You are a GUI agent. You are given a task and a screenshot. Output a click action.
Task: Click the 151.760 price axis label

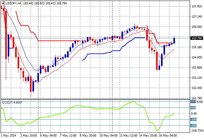pos(197,98)
